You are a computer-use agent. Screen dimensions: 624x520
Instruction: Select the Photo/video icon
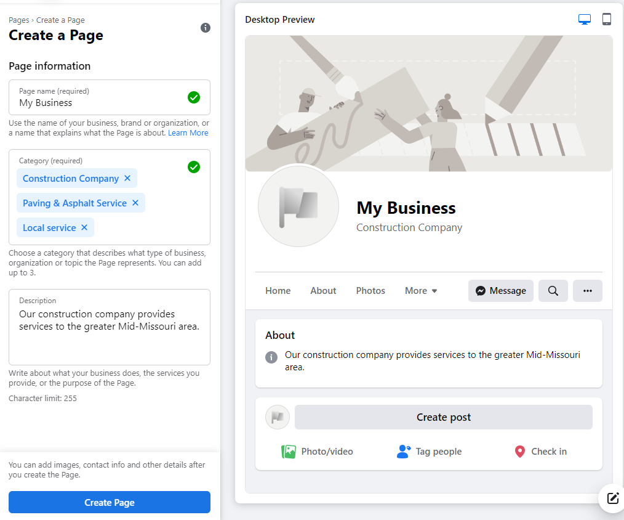tap(289, 451)
